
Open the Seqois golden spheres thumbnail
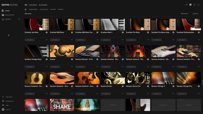(62, 51)
